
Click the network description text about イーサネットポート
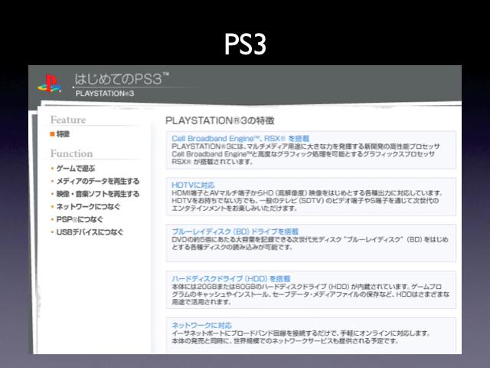pyautogui.click(x=301, y=337)
